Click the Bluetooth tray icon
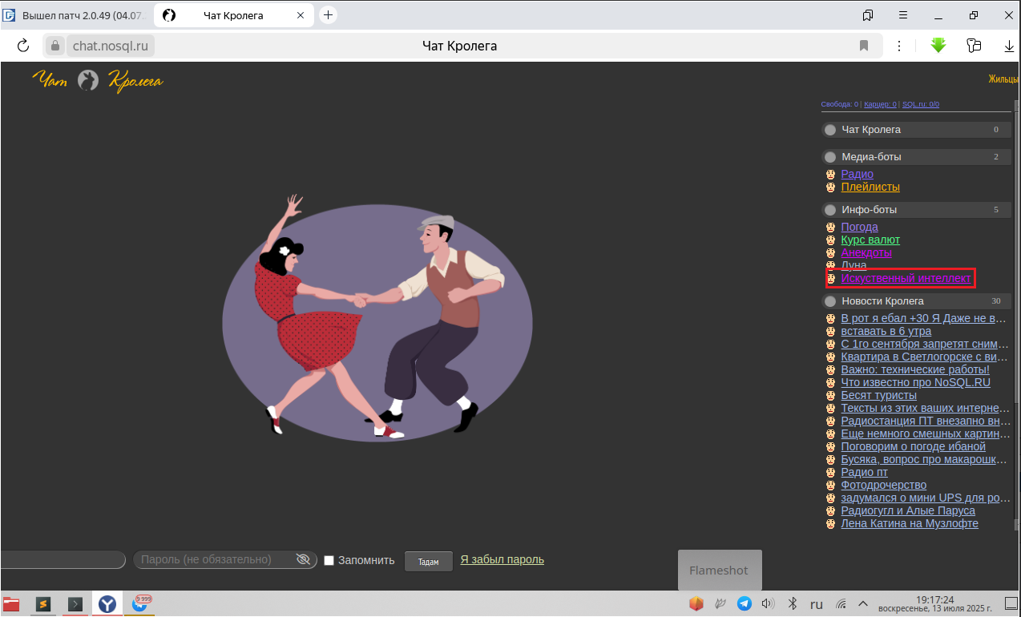 [x=792, y=603]
